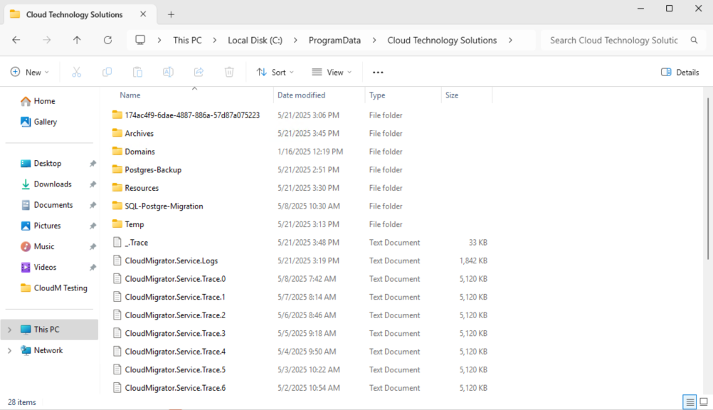Click the search magnifier icon

coord(694,41)
